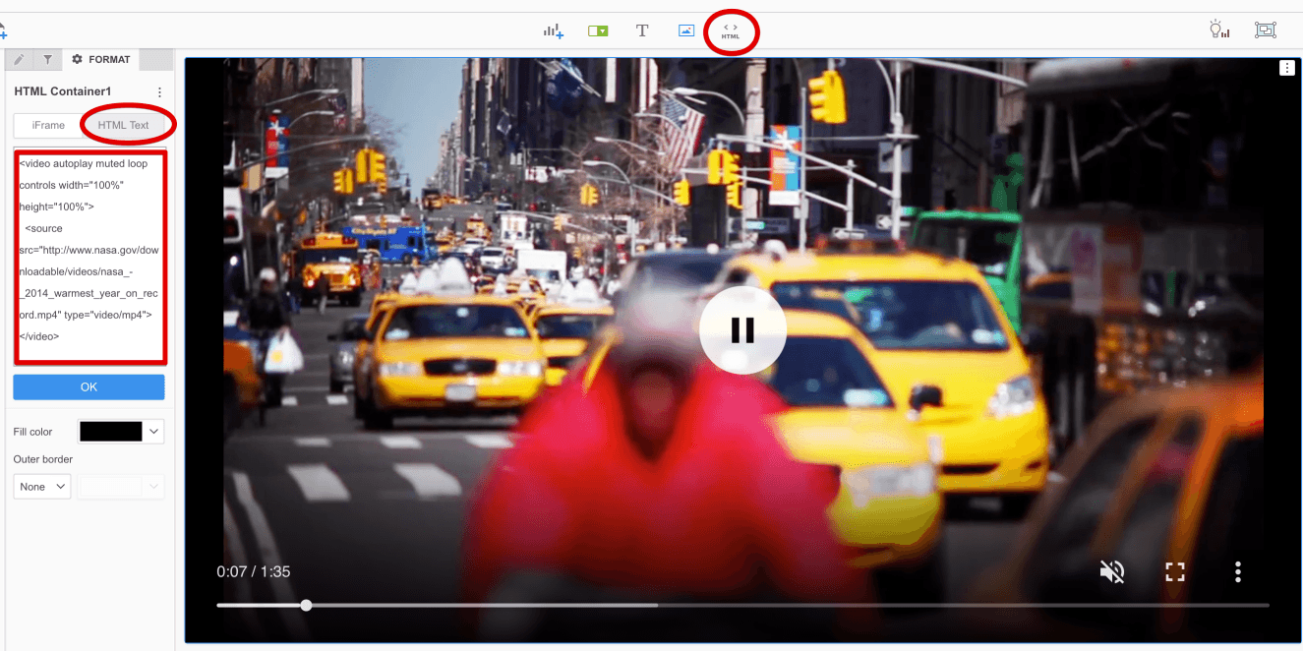Switch to the filter panel tab
Screen dimensions: 1303x651
[x=47, y=60]
